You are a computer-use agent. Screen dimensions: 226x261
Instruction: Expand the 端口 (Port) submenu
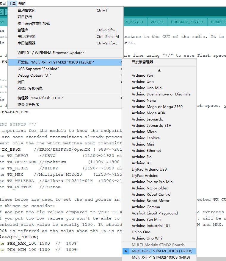pos(65,82)
